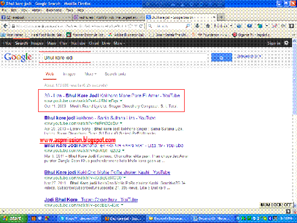Screen dimensions: 297x223
Task: Click the Most Visited bookmark icon
Action: tap(3, 35)
